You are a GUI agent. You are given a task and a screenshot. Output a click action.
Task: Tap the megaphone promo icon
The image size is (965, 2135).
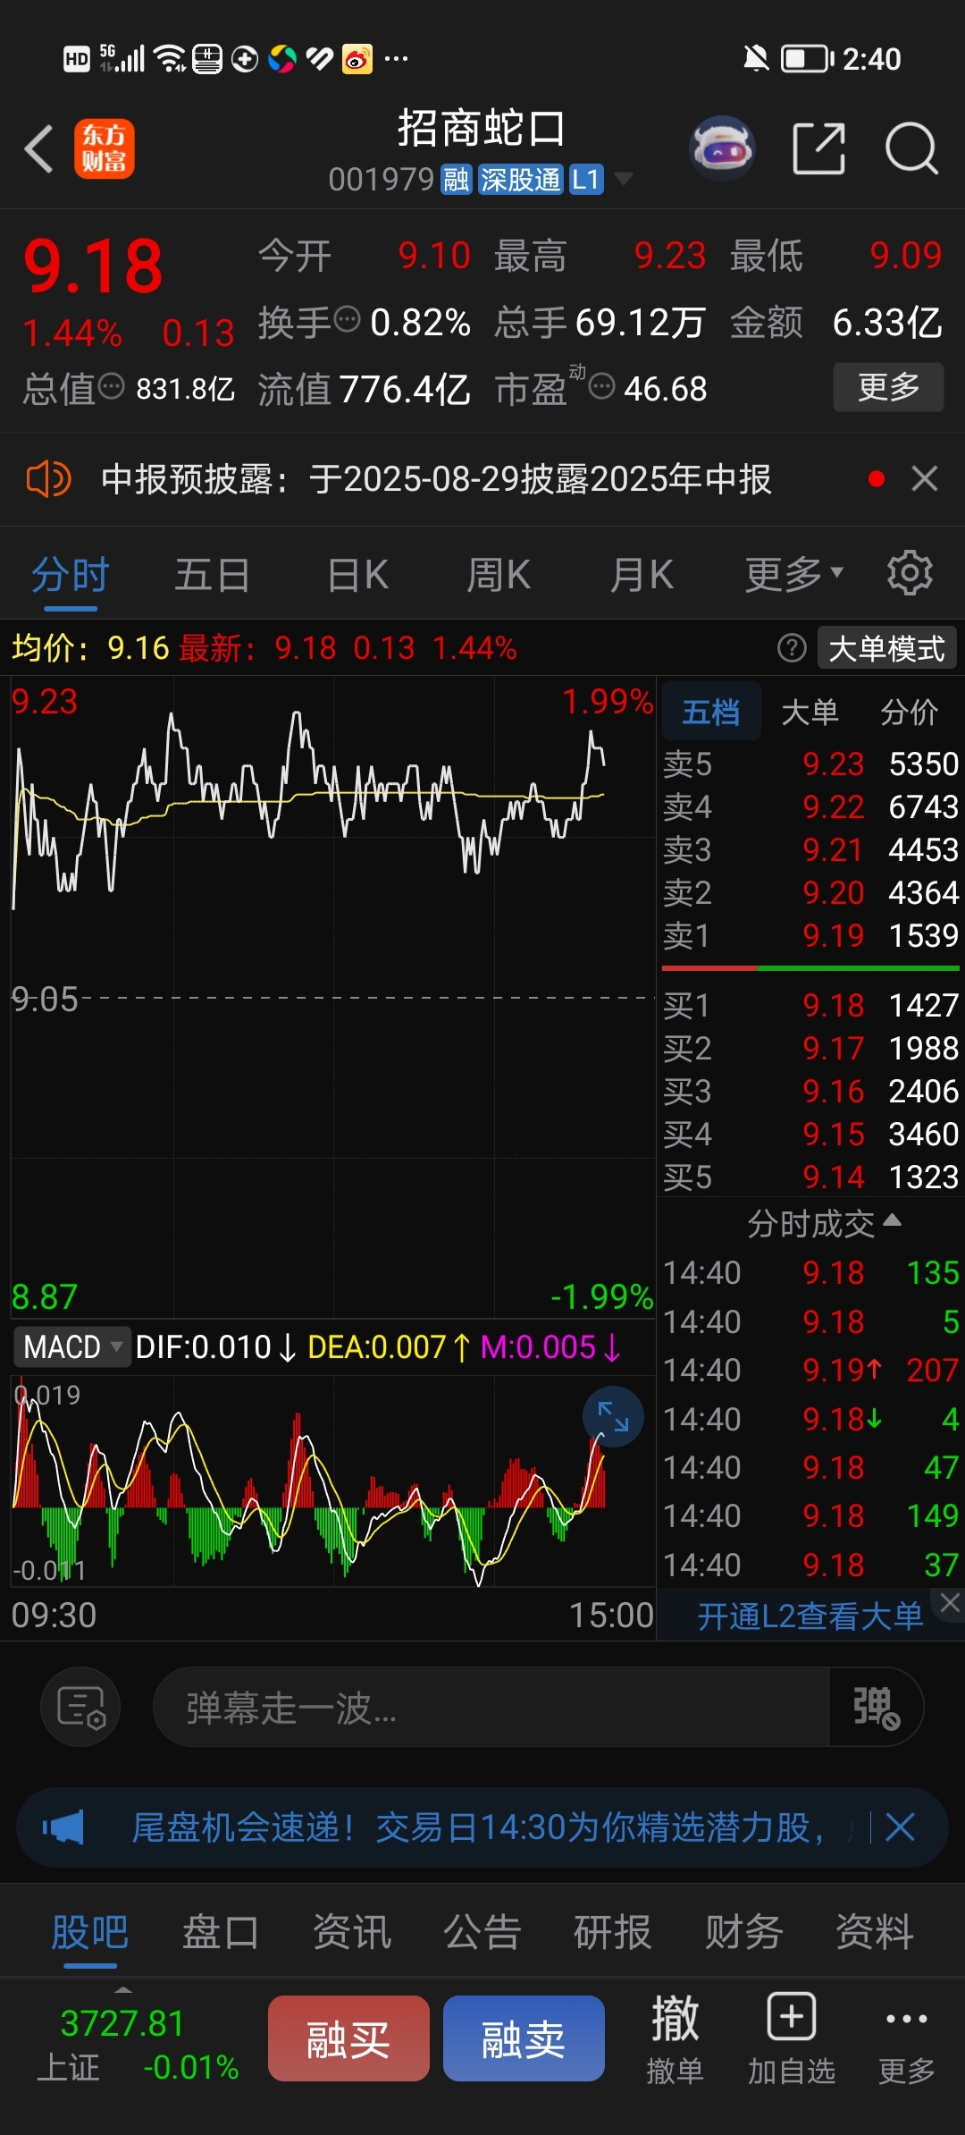(x=63, y=1827)
